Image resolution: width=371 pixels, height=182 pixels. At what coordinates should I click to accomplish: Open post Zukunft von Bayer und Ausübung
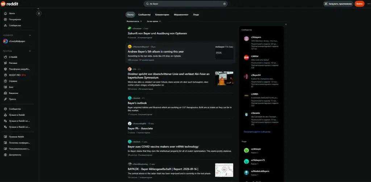157,33
